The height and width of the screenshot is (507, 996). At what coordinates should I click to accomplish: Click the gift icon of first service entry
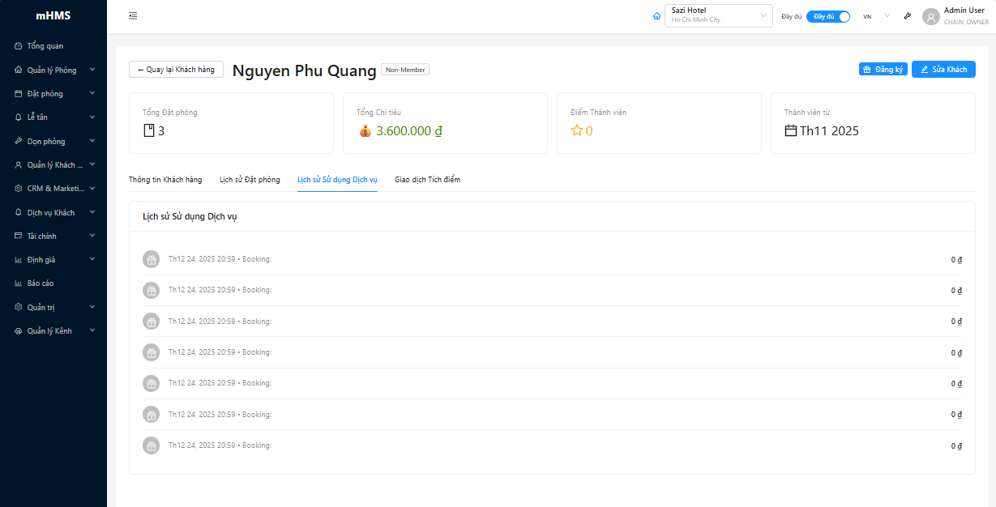tap(151, 259)
